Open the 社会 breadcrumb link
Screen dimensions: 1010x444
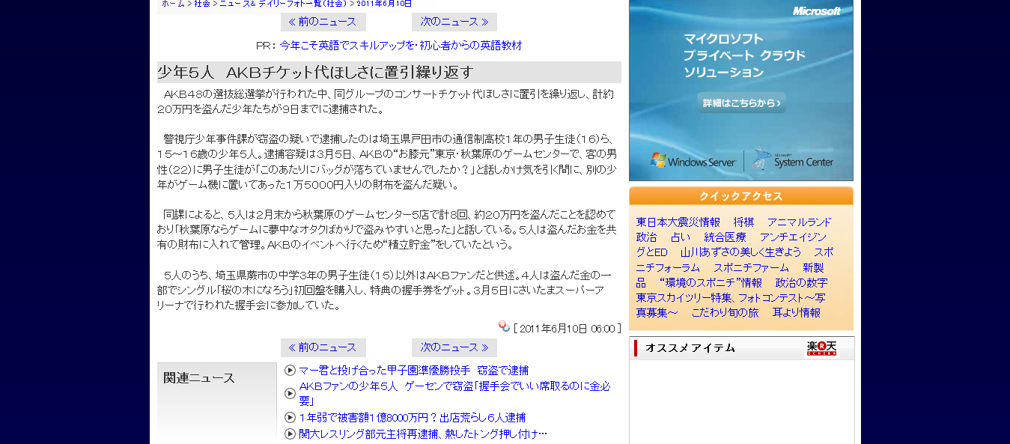(x=202, y=4)
